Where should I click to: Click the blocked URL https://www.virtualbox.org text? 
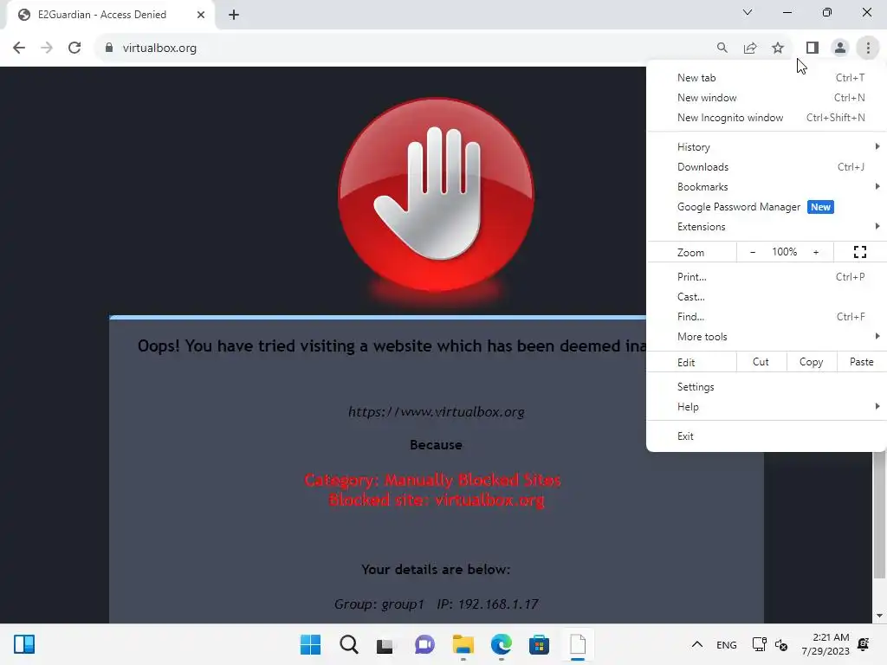point(437,411)
